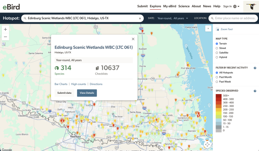
Task: Click the View Details button
Action: click(87, 93)
